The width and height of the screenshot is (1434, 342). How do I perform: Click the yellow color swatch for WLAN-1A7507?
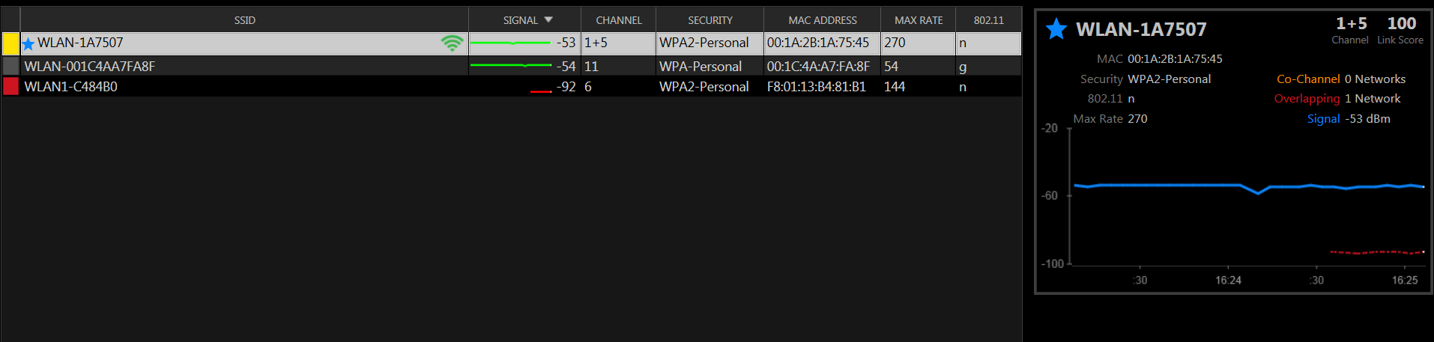(10, 43)
